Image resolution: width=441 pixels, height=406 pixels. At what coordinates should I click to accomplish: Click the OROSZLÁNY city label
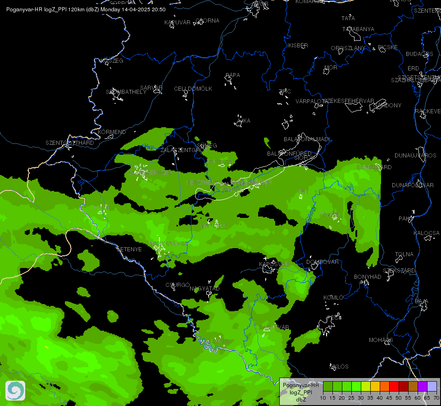point(348,48)
